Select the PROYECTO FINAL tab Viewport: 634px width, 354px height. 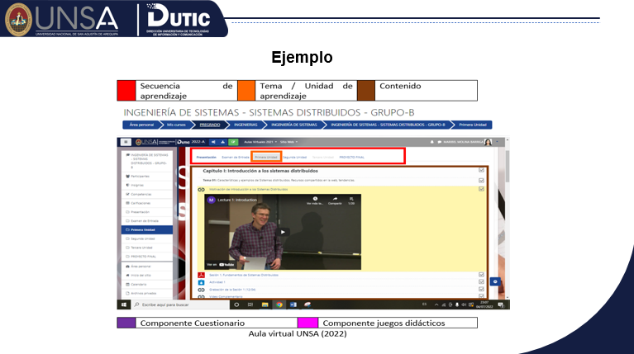(x=352, y=157)
